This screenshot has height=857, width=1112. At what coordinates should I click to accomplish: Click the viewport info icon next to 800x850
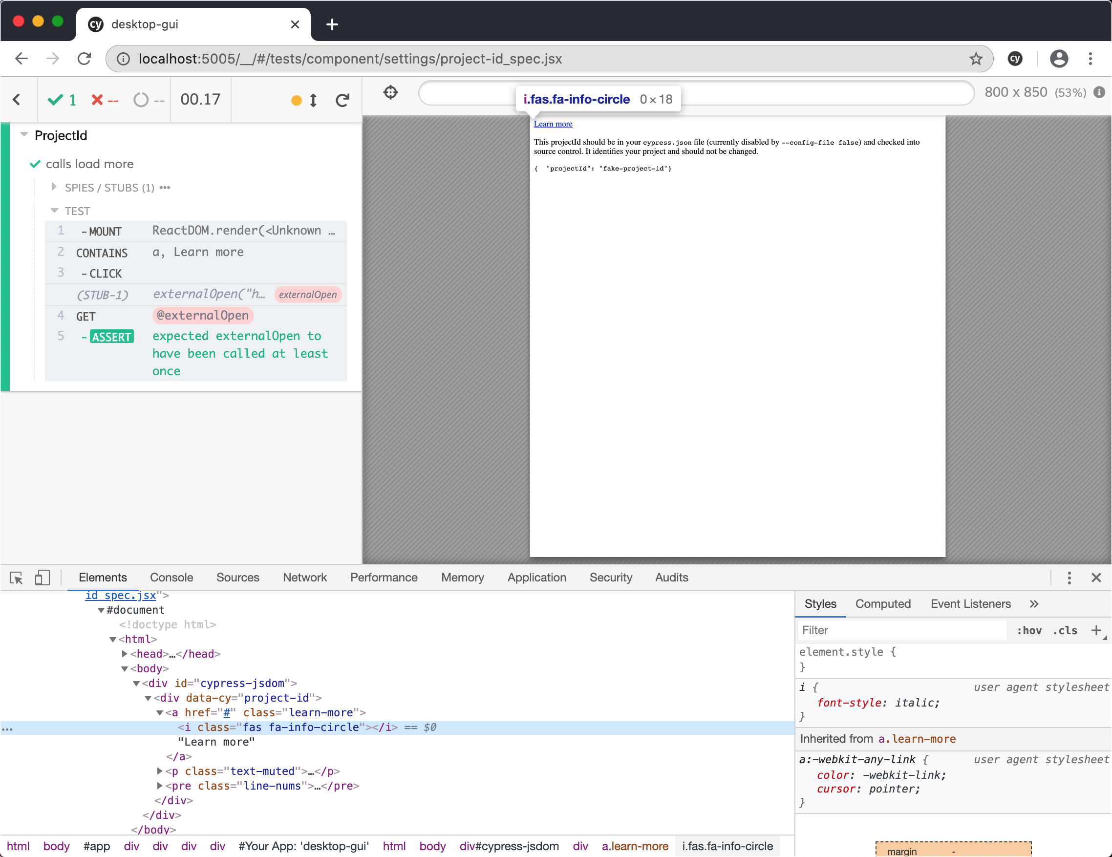(x=1099, y=92)
